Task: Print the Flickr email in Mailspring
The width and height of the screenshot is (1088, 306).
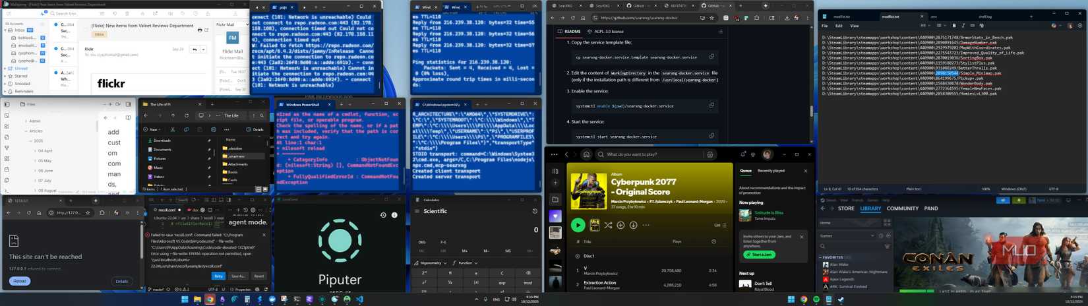Action: point(200,30)
